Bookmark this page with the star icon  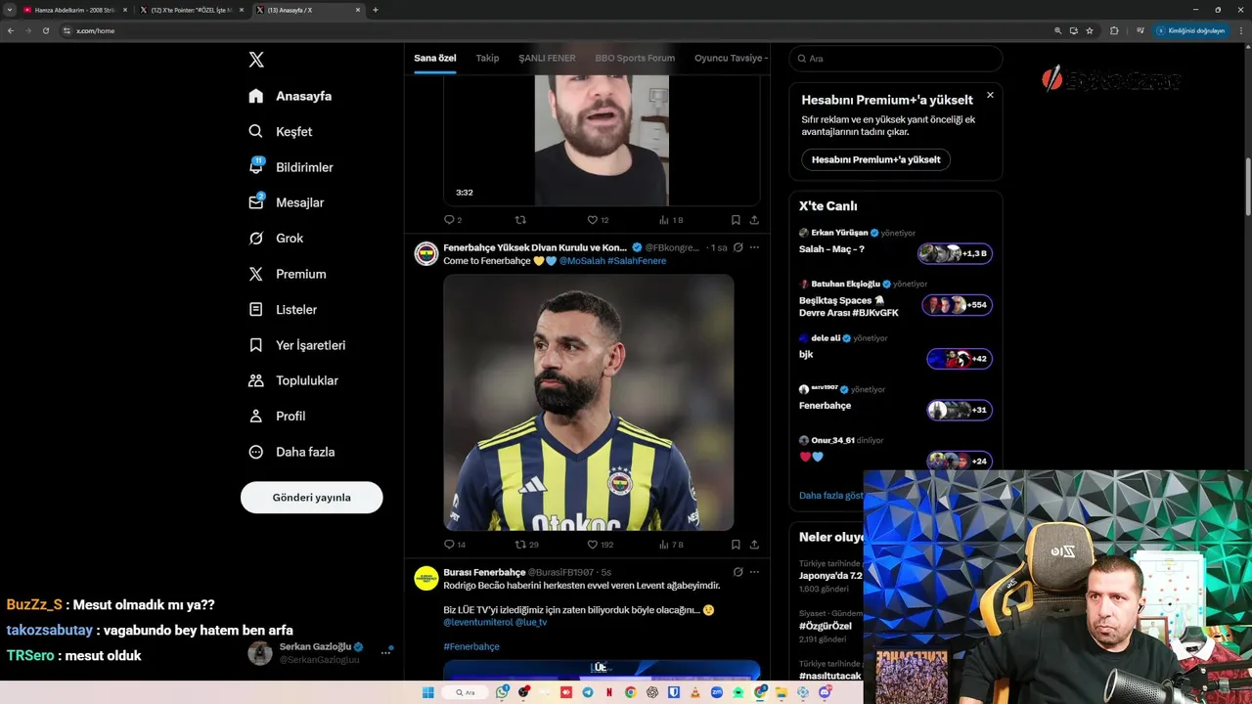[1090, 30]
